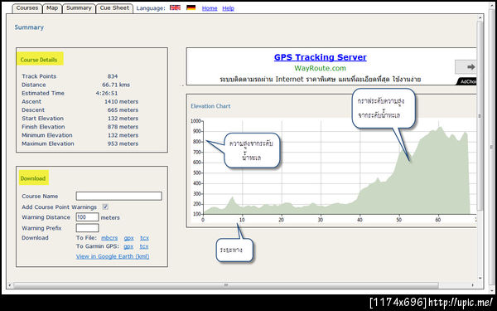Click the Minimum Elevation label
The image size is (497, 311).
[47, 135]
